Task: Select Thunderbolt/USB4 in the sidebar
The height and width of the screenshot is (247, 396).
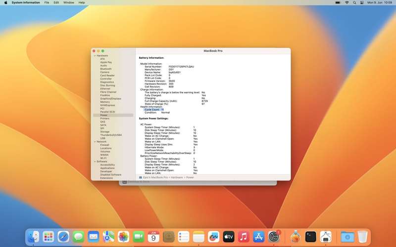Action: coord(111,135)
